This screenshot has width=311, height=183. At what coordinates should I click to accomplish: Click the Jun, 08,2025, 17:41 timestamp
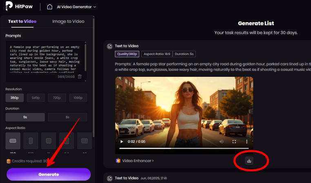[154, 178]
